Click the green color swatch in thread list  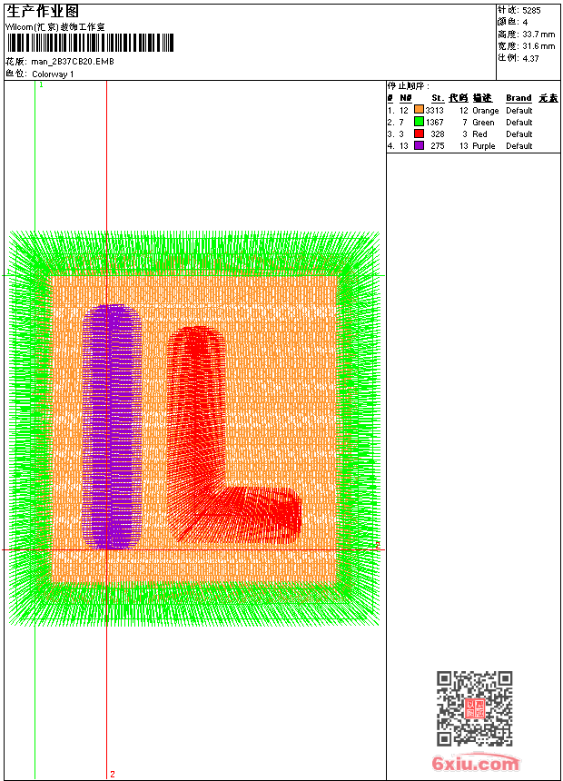(419, 122)
